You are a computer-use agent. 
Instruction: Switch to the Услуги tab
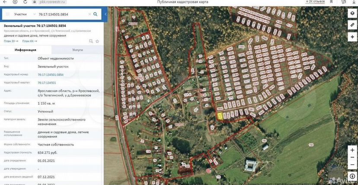tap(77, 50)
